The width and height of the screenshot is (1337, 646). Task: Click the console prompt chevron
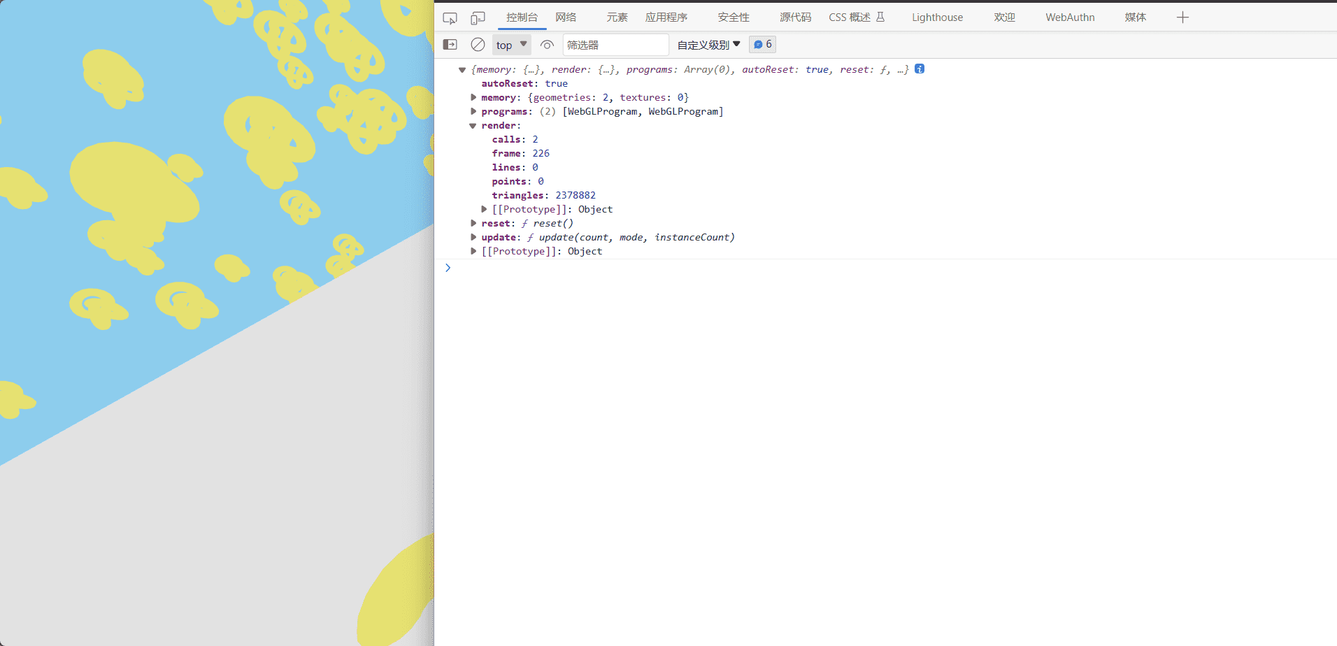point(448,268)
